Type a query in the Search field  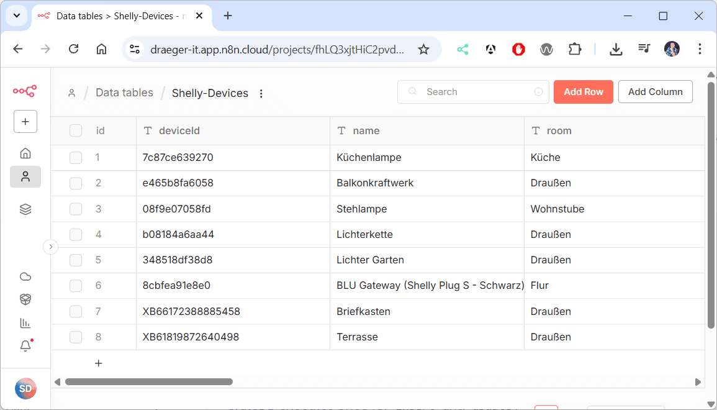coord(473,91)
